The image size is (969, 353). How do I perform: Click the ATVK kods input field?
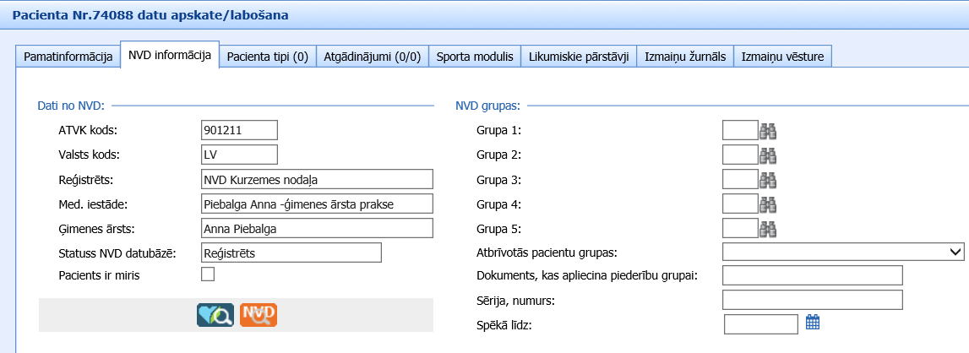(240, 130)
